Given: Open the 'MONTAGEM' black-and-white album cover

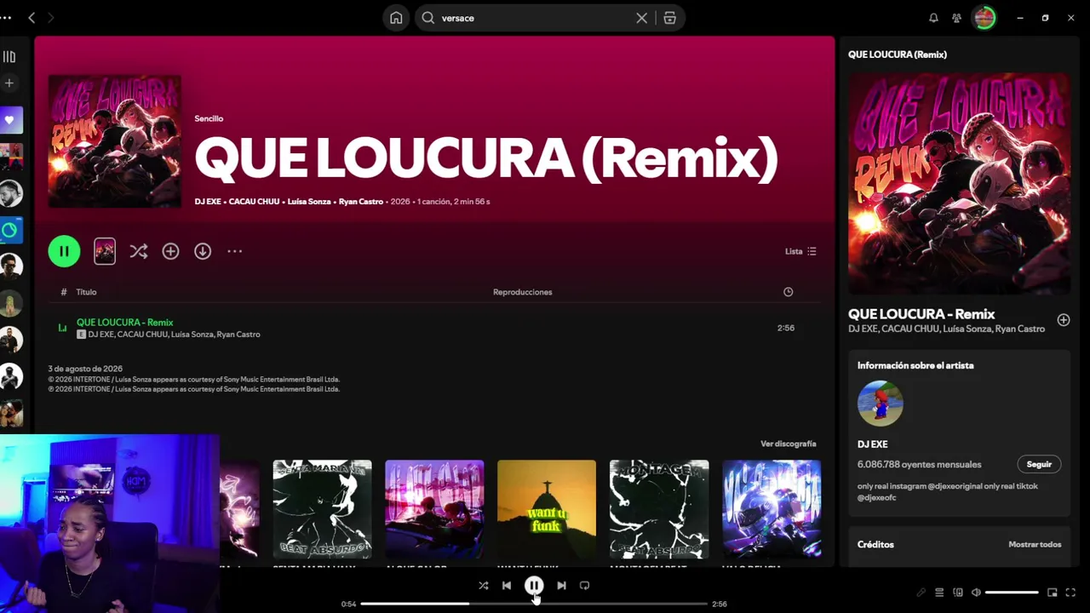Looking at the screenshot, I should click(x=659, y=509).
